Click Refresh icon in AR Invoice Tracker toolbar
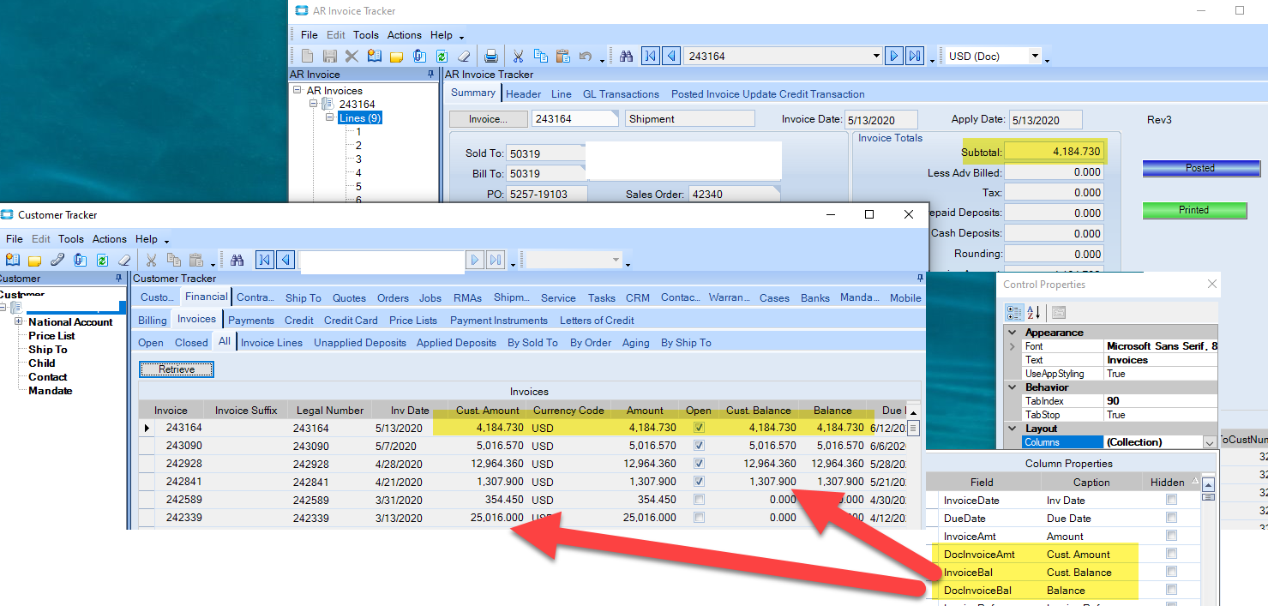The height and width of the screenshot is (606, 1268). (x=442, y=57)
